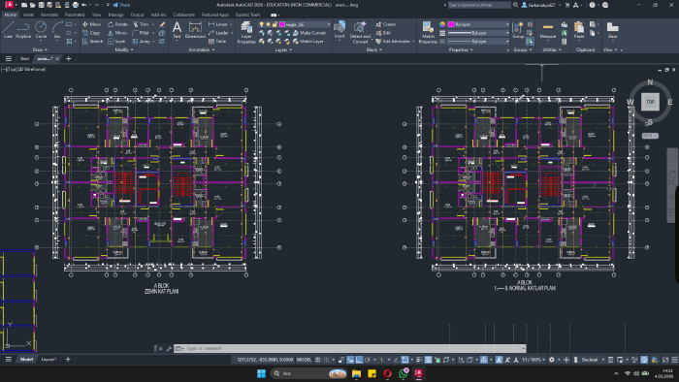This screenshot has width=679, height=382.
Task: Click the Save icon in quick access toolbar
Action: coord(41,5)
